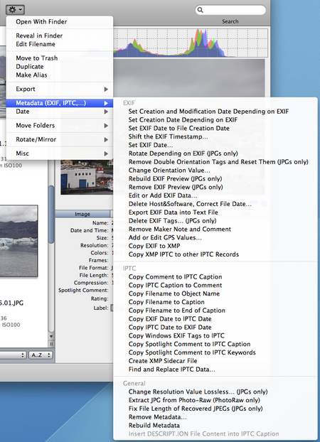Select Create XMP Sidecar File
The height and width of the screenshot is (442, 320).
(215, 361)
